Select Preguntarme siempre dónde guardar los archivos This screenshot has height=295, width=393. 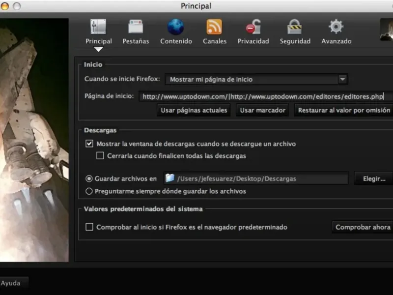coord(89,191)
